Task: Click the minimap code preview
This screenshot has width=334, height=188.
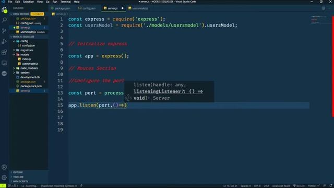Action: [318, 19]
